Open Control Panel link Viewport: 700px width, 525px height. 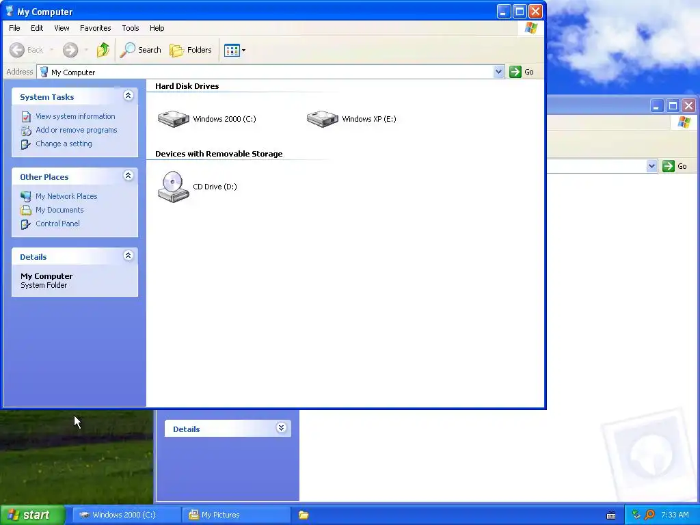click(x=57, y=224)
